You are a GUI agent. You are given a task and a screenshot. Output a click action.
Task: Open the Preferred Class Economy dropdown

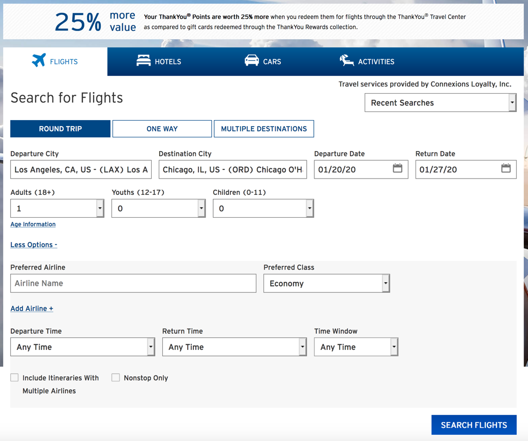tap(327, 283)
